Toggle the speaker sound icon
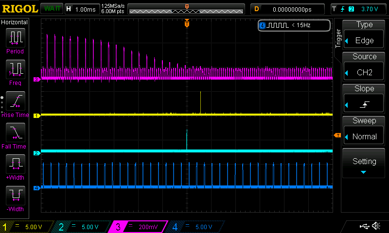 pyautogui.click(x=376, y=226)
